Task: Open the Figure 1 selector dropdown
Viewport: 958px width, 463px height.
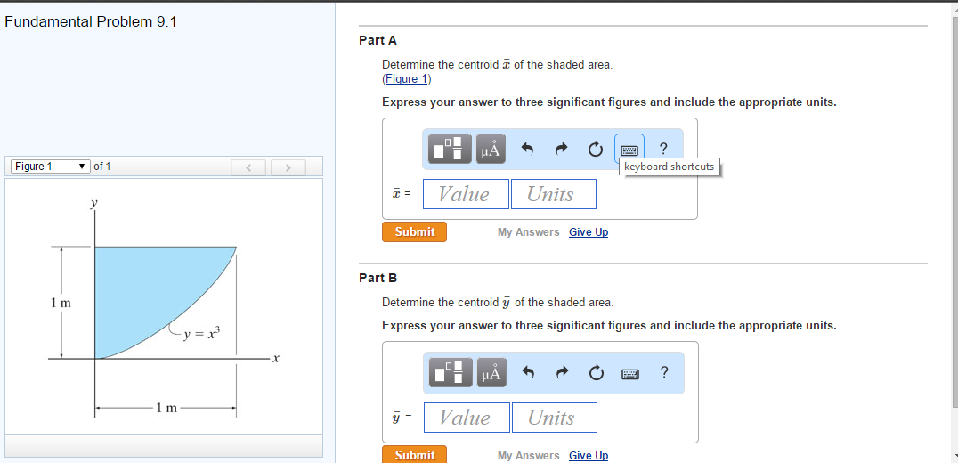Action: [51, 167]
